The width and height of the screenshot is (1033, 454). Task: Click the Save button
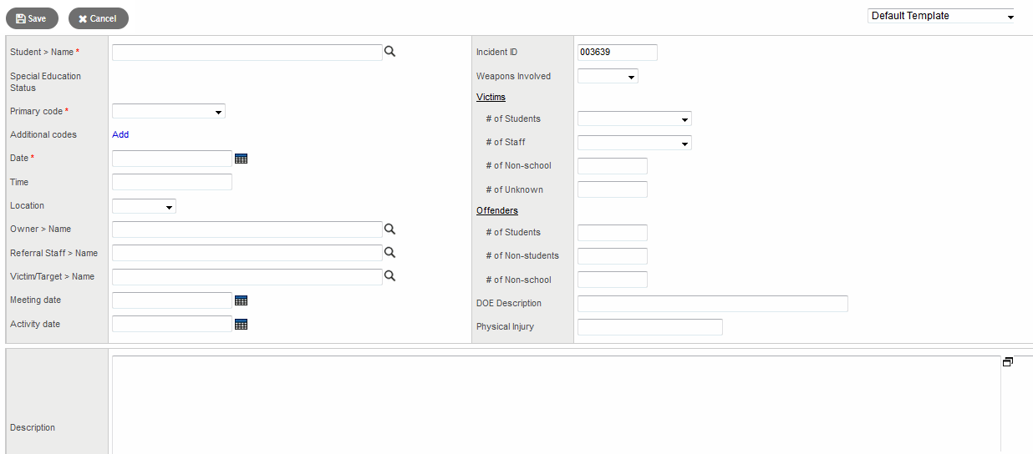(x=32, y=18)
